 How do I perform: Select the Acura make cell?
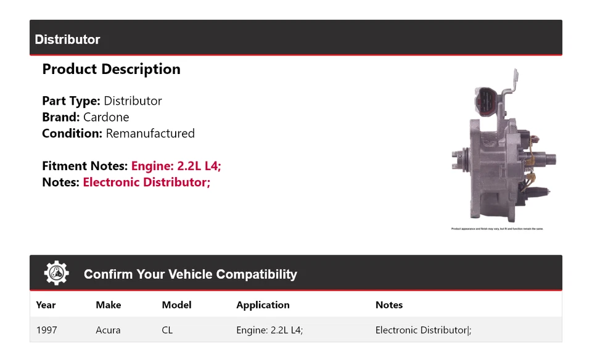108,330
